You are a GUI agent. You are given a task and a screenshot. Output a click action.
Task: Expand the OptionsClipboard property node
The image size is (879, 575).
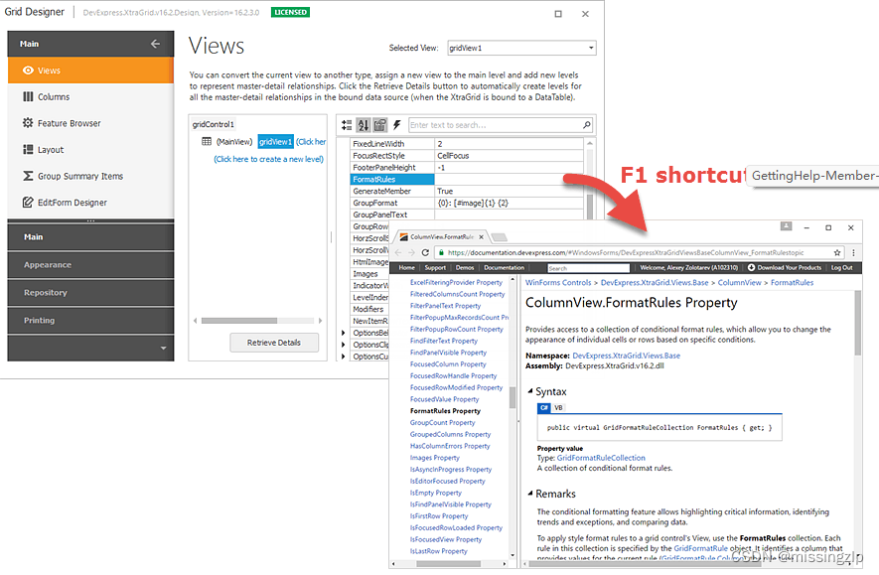point(343,345)
